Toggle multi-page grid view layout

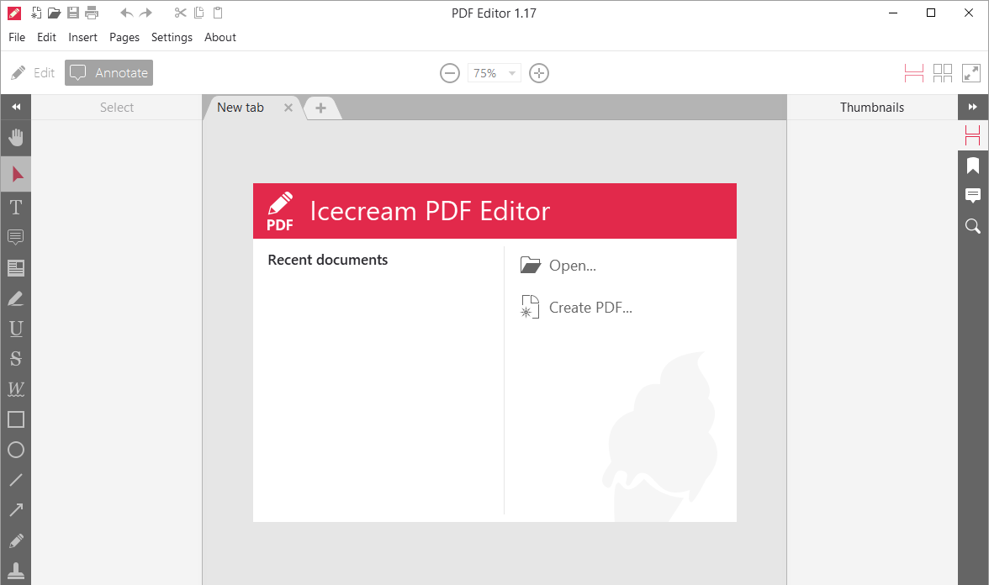[x=942, y=73]
